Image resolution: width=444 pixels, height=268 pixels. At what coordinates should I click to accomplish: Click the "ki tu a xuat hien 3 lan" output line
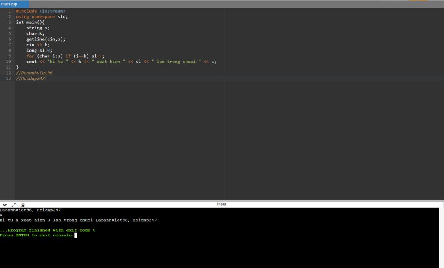click(x=78, y=220)
